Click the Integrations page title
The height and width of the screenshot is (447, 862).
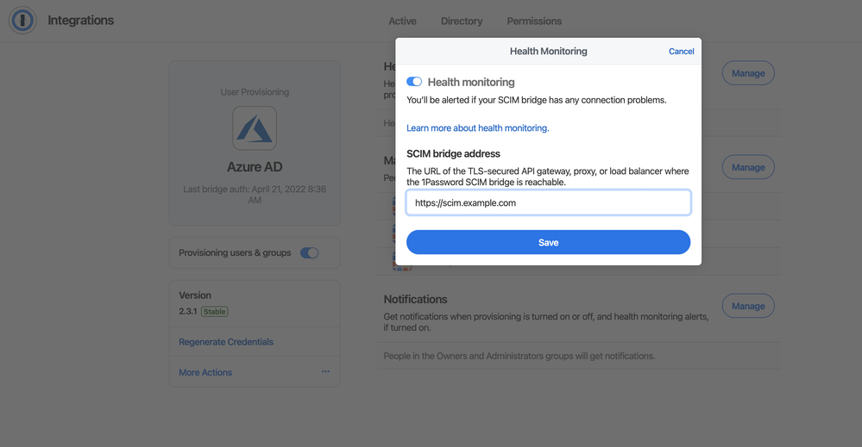click(x=80, y=21)
